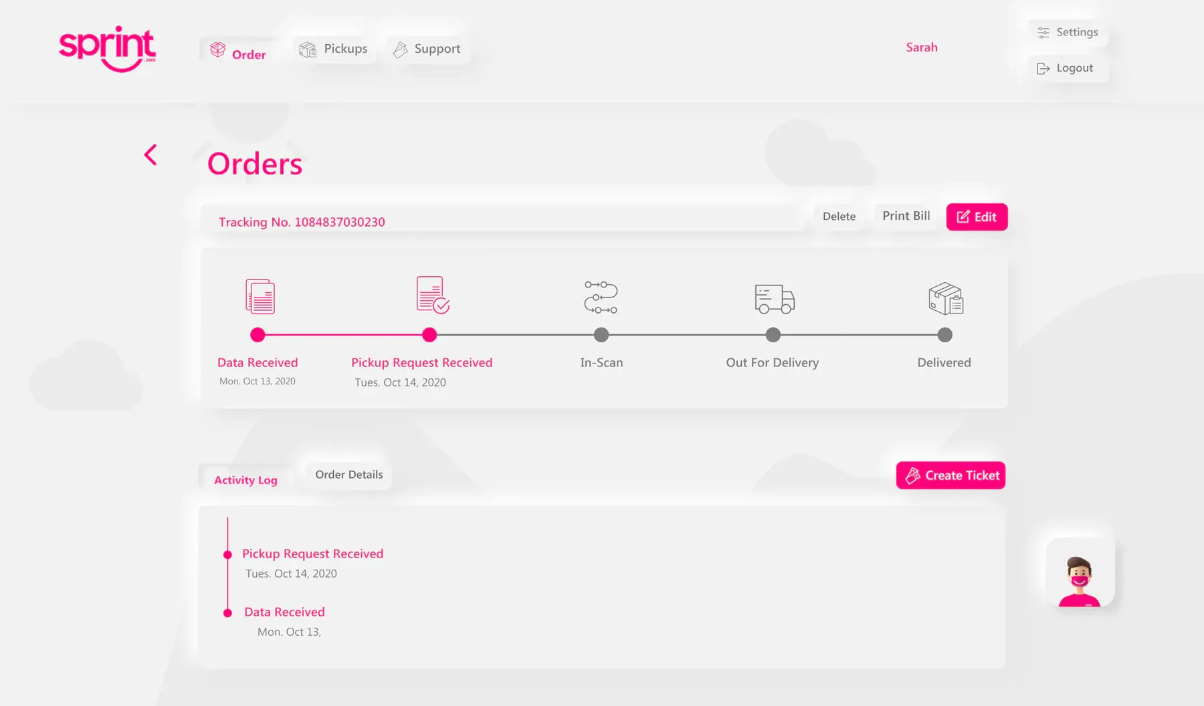
Task: Switch to the Order Details tab
Action: pos(349,475)
